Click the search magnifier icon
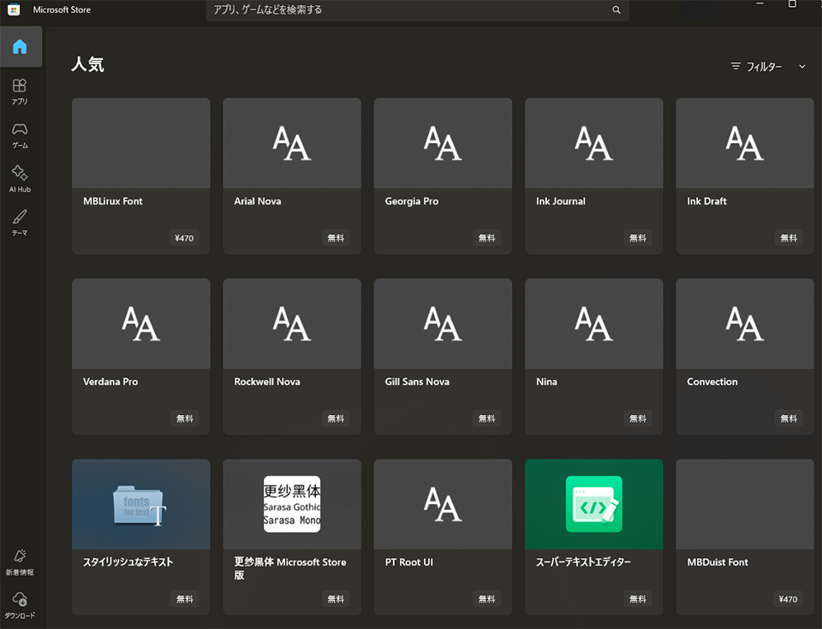 616,10
